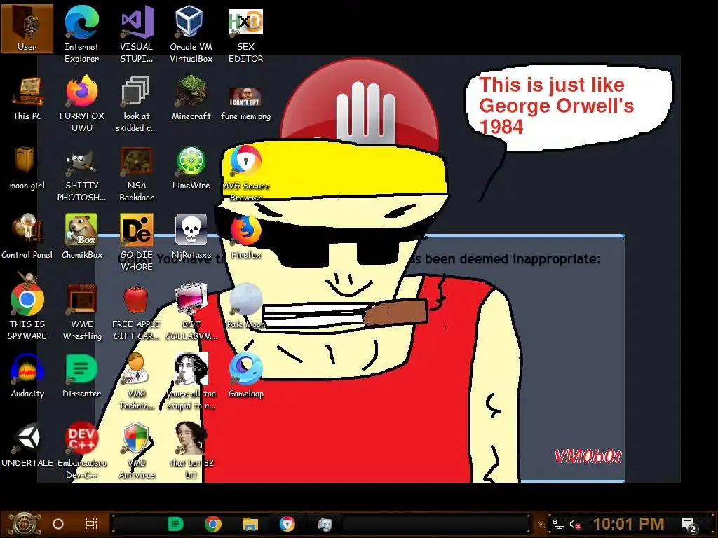The width and height of the screenshot is (718, 538).
Task: Launch LimeWire shortcut
Action: 191,168
